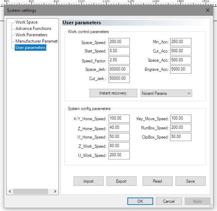The width and height of the screenshot is (217, 211).
Task: Read parameters from the controller
Action: point(157,181)
